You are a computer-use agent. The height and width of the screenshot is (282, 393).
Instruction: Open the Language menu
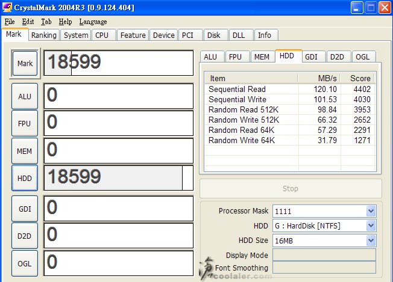pos(93,22)
